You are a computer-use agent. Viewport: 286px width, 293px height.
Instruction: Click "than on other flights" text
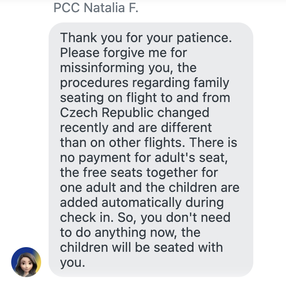point(121,142)
